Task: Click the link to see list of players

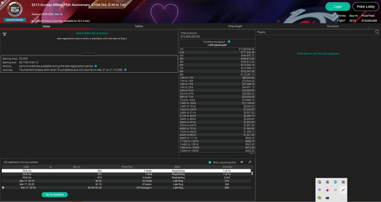Action: click(318, 54)
